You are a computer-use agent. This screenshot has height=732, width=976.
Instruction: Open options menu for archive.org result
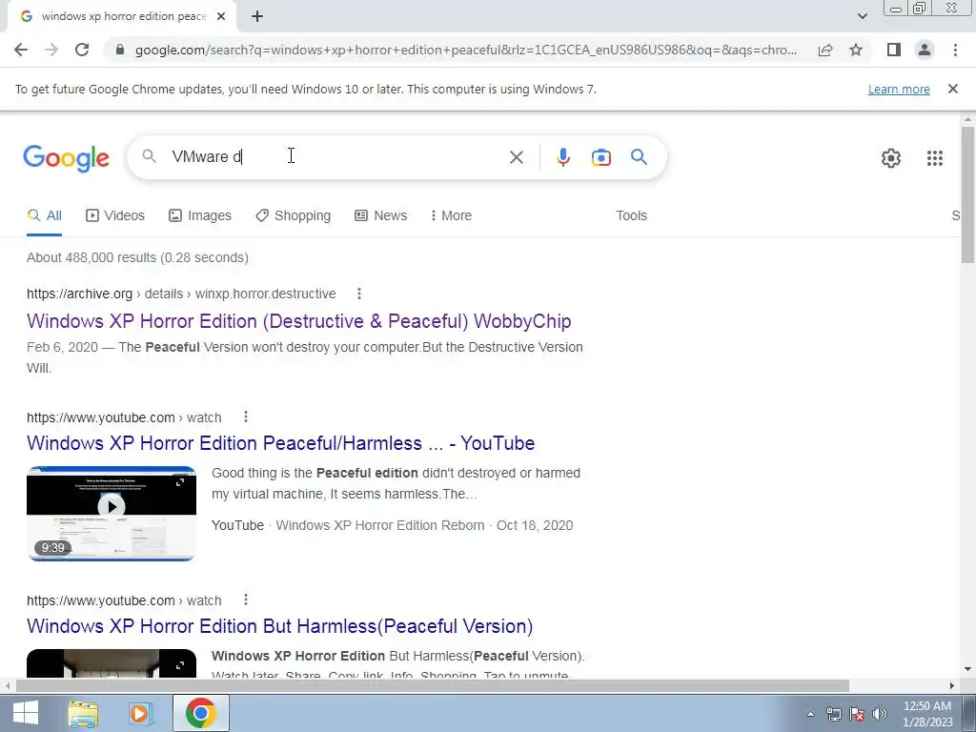358,294
